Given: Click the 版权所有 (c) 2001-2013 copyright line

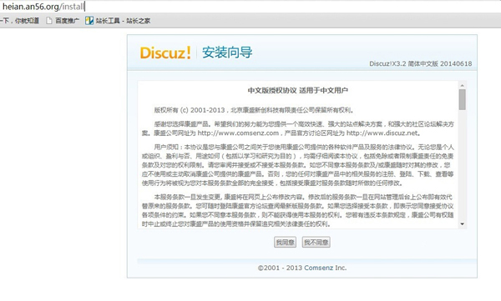Looking at the screenshot, I should click(x=254, y=110).
